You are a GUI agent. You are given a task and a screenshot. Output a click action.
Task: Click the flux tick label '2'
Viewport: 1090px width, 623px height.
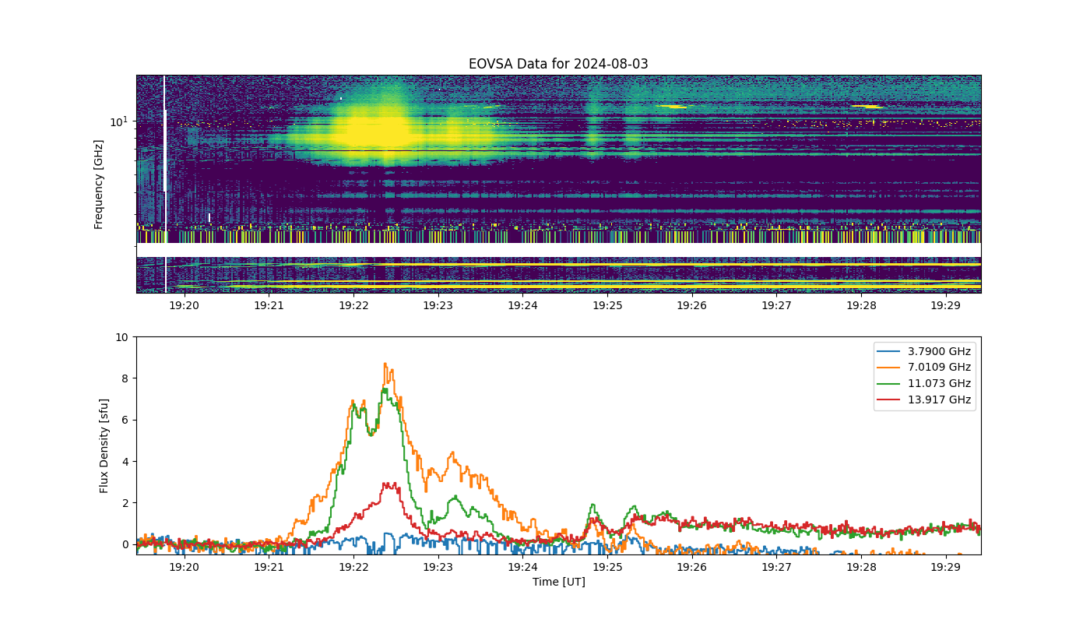coord(125,503)
